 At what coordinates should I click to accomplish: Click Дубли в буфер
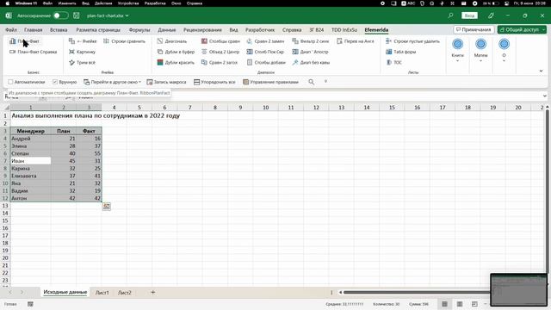176,52
